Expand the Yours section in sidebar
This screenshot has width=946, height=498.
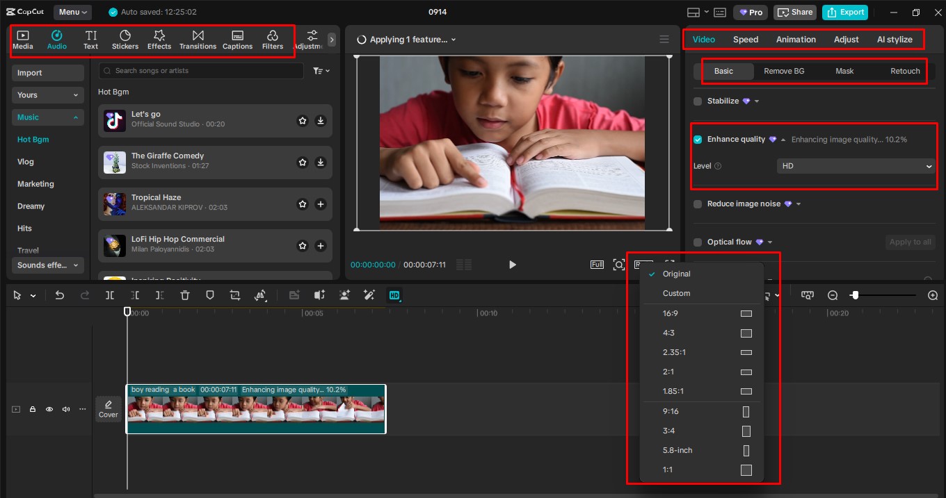(47, 95)
